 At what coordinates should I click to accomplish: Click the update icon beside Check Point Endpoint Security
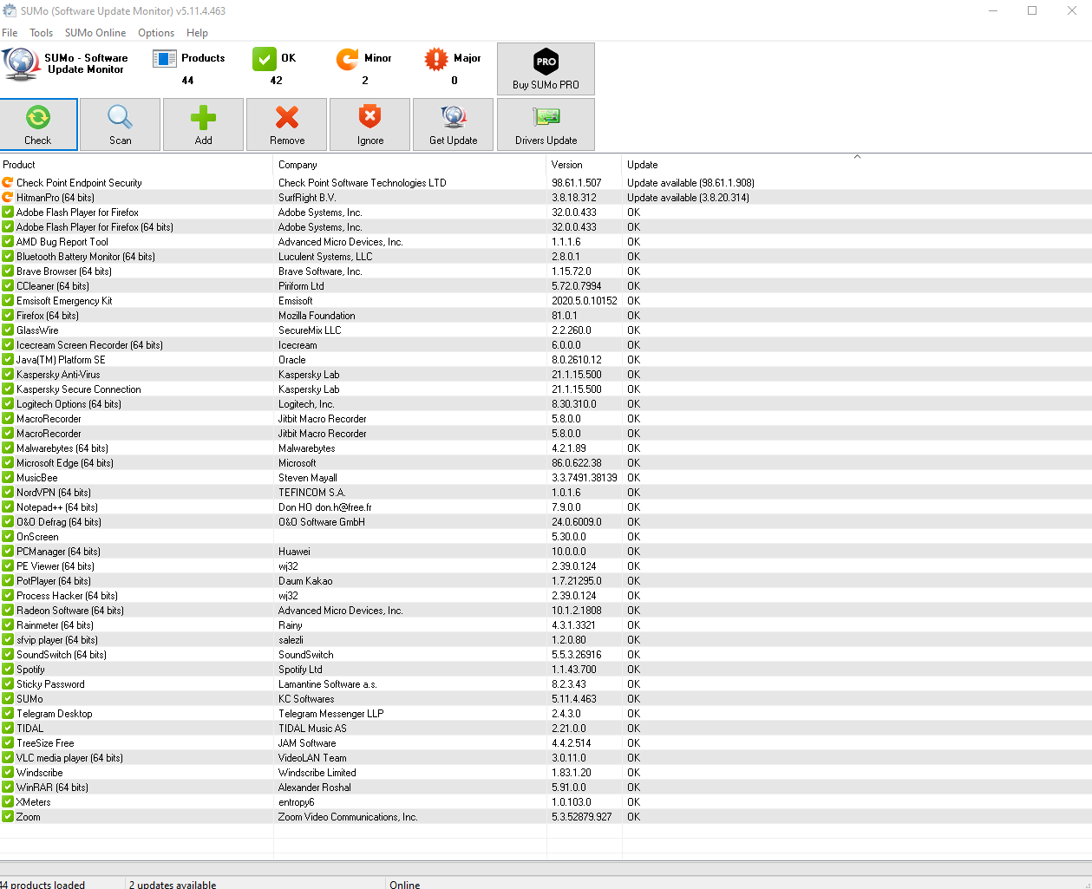(8, 183)
